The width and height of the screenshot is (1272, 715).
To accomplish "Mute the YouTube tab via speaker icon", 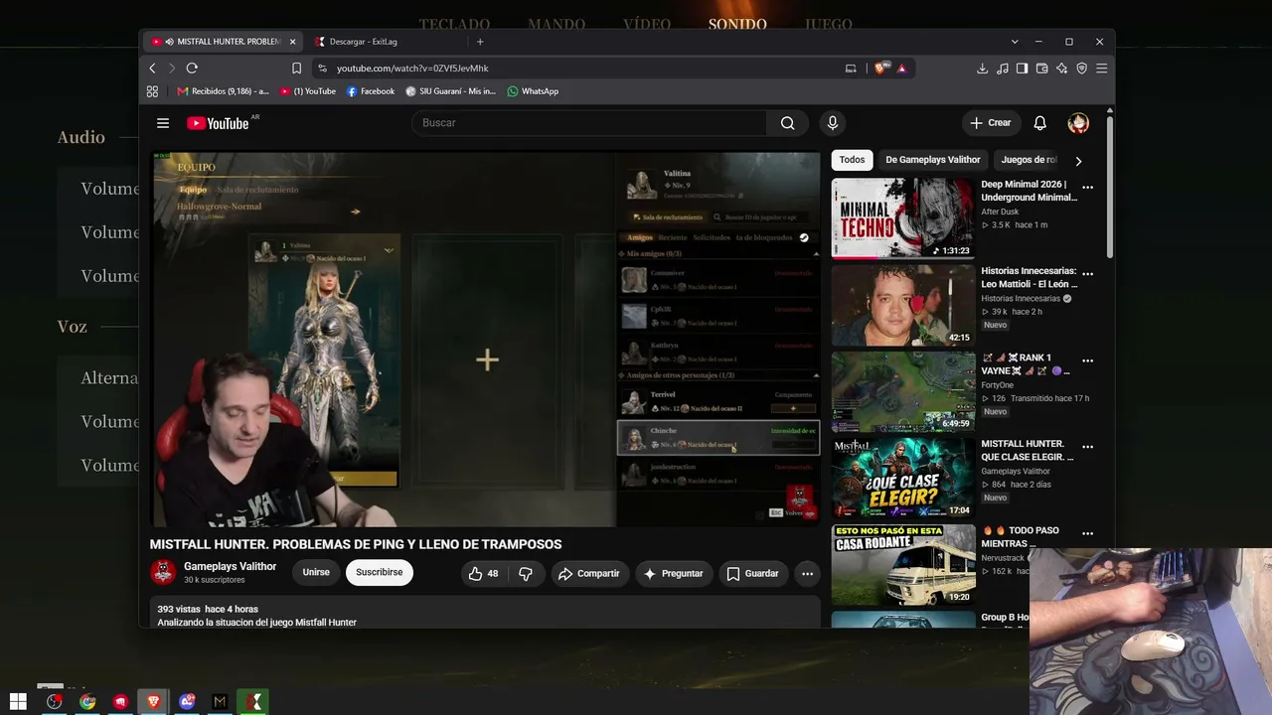I will point(170,42).
